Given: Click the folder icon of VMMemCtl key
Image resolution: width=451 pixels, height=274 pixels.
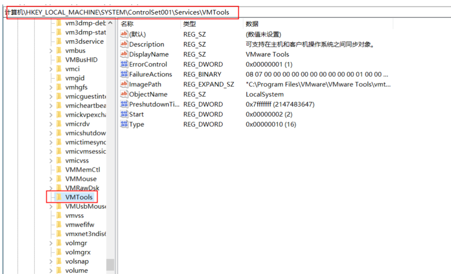Looking at the screenshot, I should 59,169.
